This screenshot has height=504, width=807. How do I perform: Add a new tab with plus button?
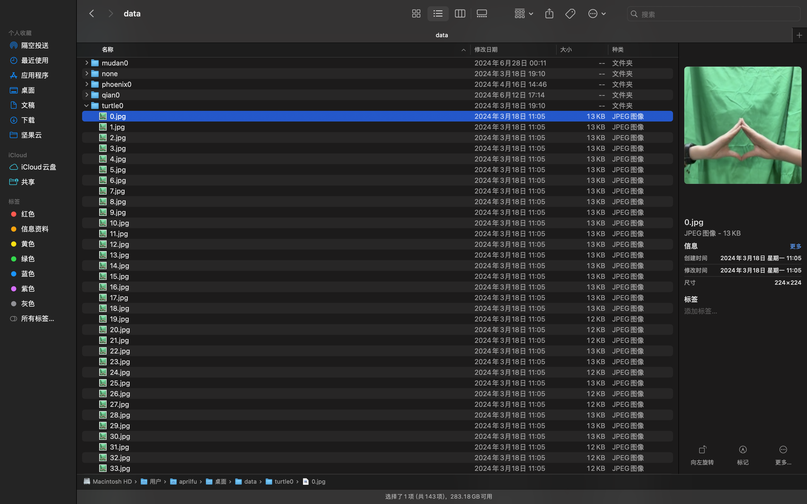click(x=799, y=35)
